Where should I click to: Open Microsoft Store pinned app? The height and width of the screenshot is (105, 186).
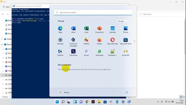[126, 41]
